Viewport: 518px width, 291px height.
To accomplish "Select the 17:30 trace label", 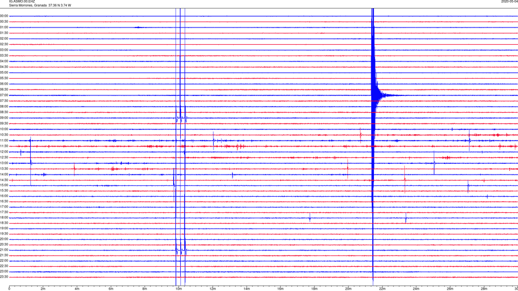I will coord(4,212).
